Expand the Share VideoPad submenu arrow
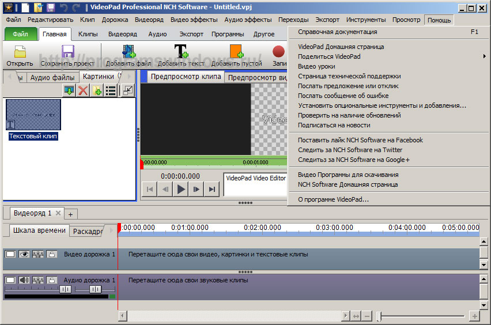491x325 pixels. click(484, 56)
